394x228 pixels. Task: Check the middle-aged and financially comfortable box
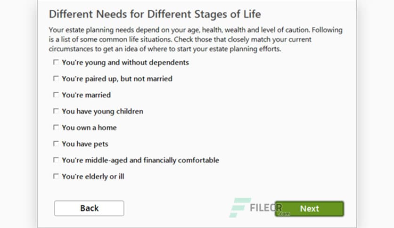[x=56, y=160]
